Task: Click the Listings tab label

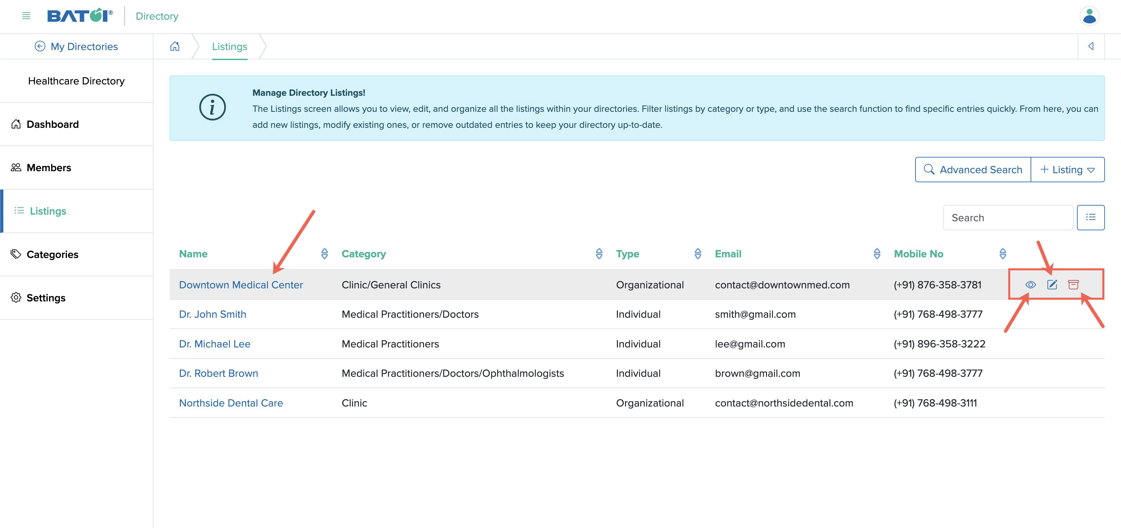Action: tap(230, 46)
